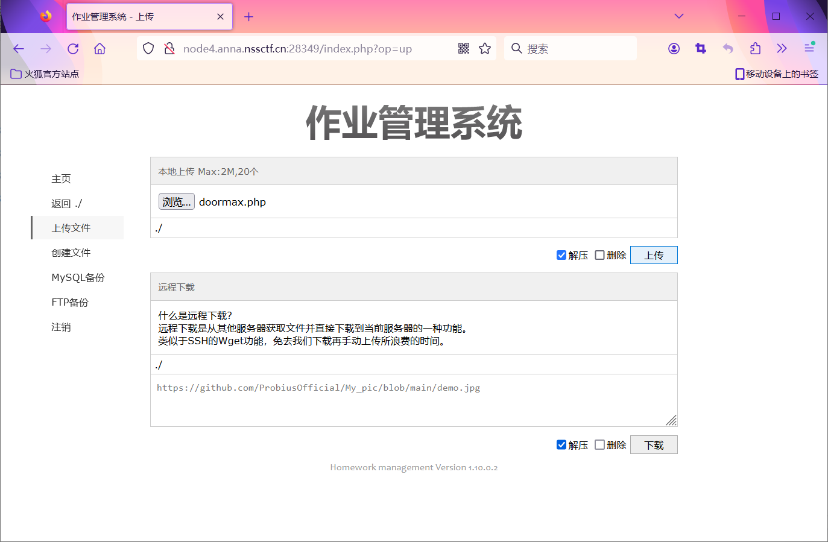Show more tools with the double chevron
The width and height of the screenshot is (828, 542).
[782, 49]
